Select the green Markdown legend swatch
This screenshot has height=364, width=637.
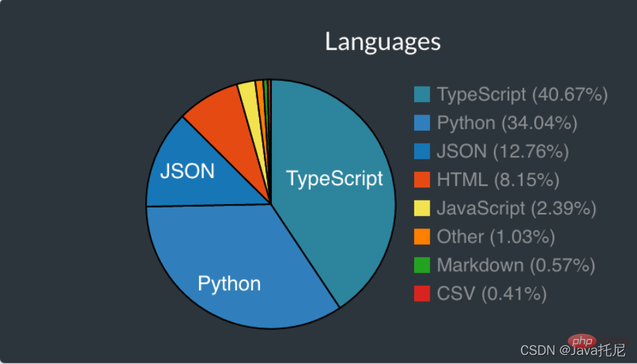click(422, 265)
